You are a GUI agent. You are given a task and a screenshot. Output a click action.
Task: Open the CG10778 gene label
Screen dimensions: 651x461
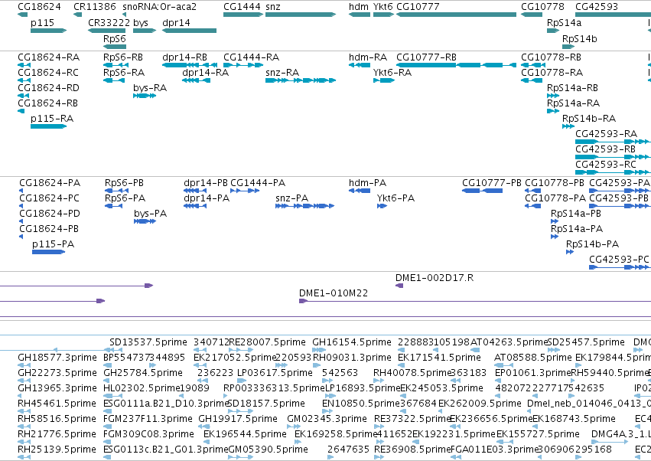[542, 7]
